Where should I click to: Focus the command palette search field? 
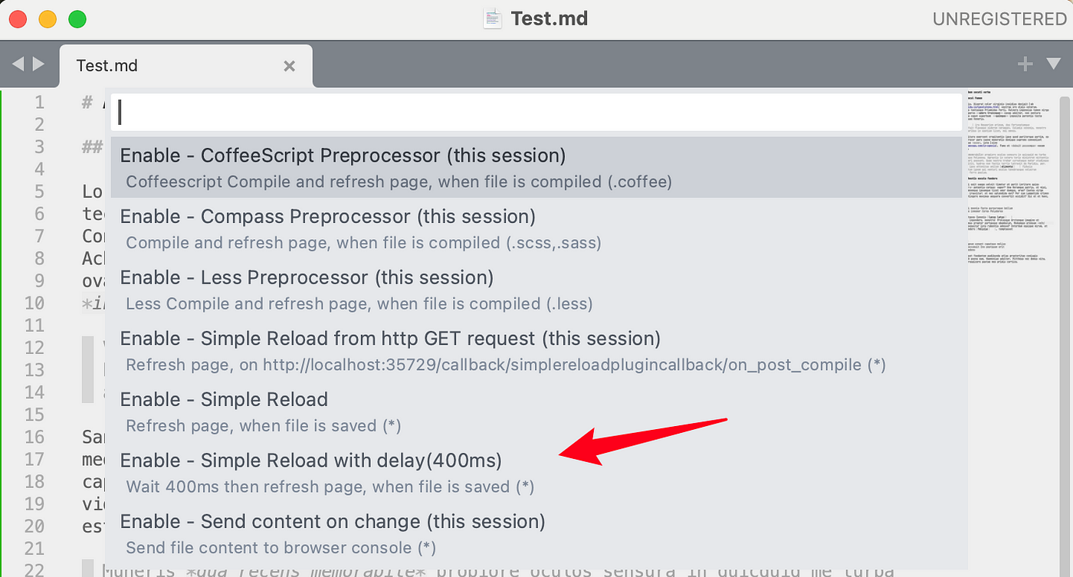coord(536,112)
